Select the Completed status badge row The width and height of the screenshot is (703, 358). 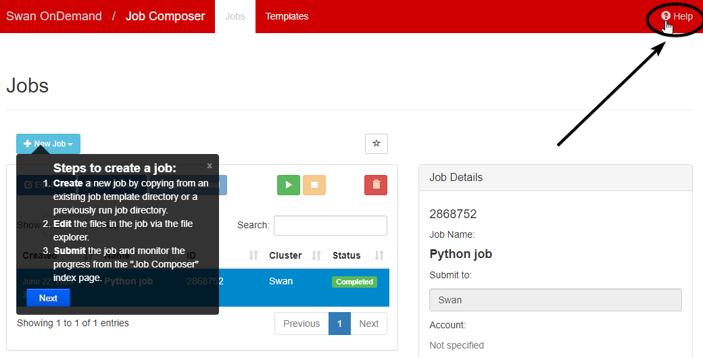(354, 282)
